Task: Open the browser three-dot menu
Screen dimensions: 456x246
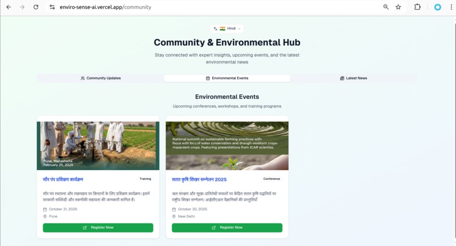Action: [x=451, y=7]
